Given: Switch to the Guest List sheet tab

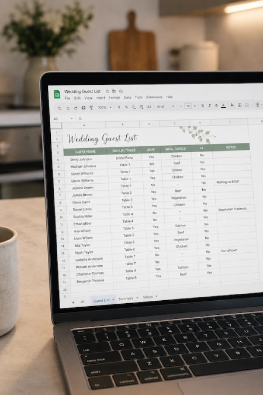Looking at the screenshot, I should (101, 300).
